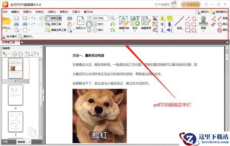Viewport: 230px width, 146px height.
Task: Open the paste clipboard dropdown arrow
Action: click(74, 24)
